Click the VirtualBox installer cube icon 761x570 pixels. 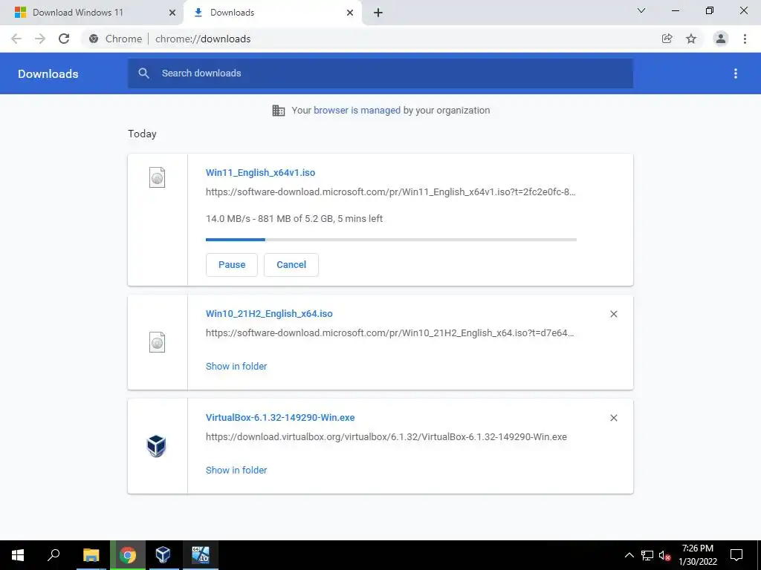tap(156, 446)
